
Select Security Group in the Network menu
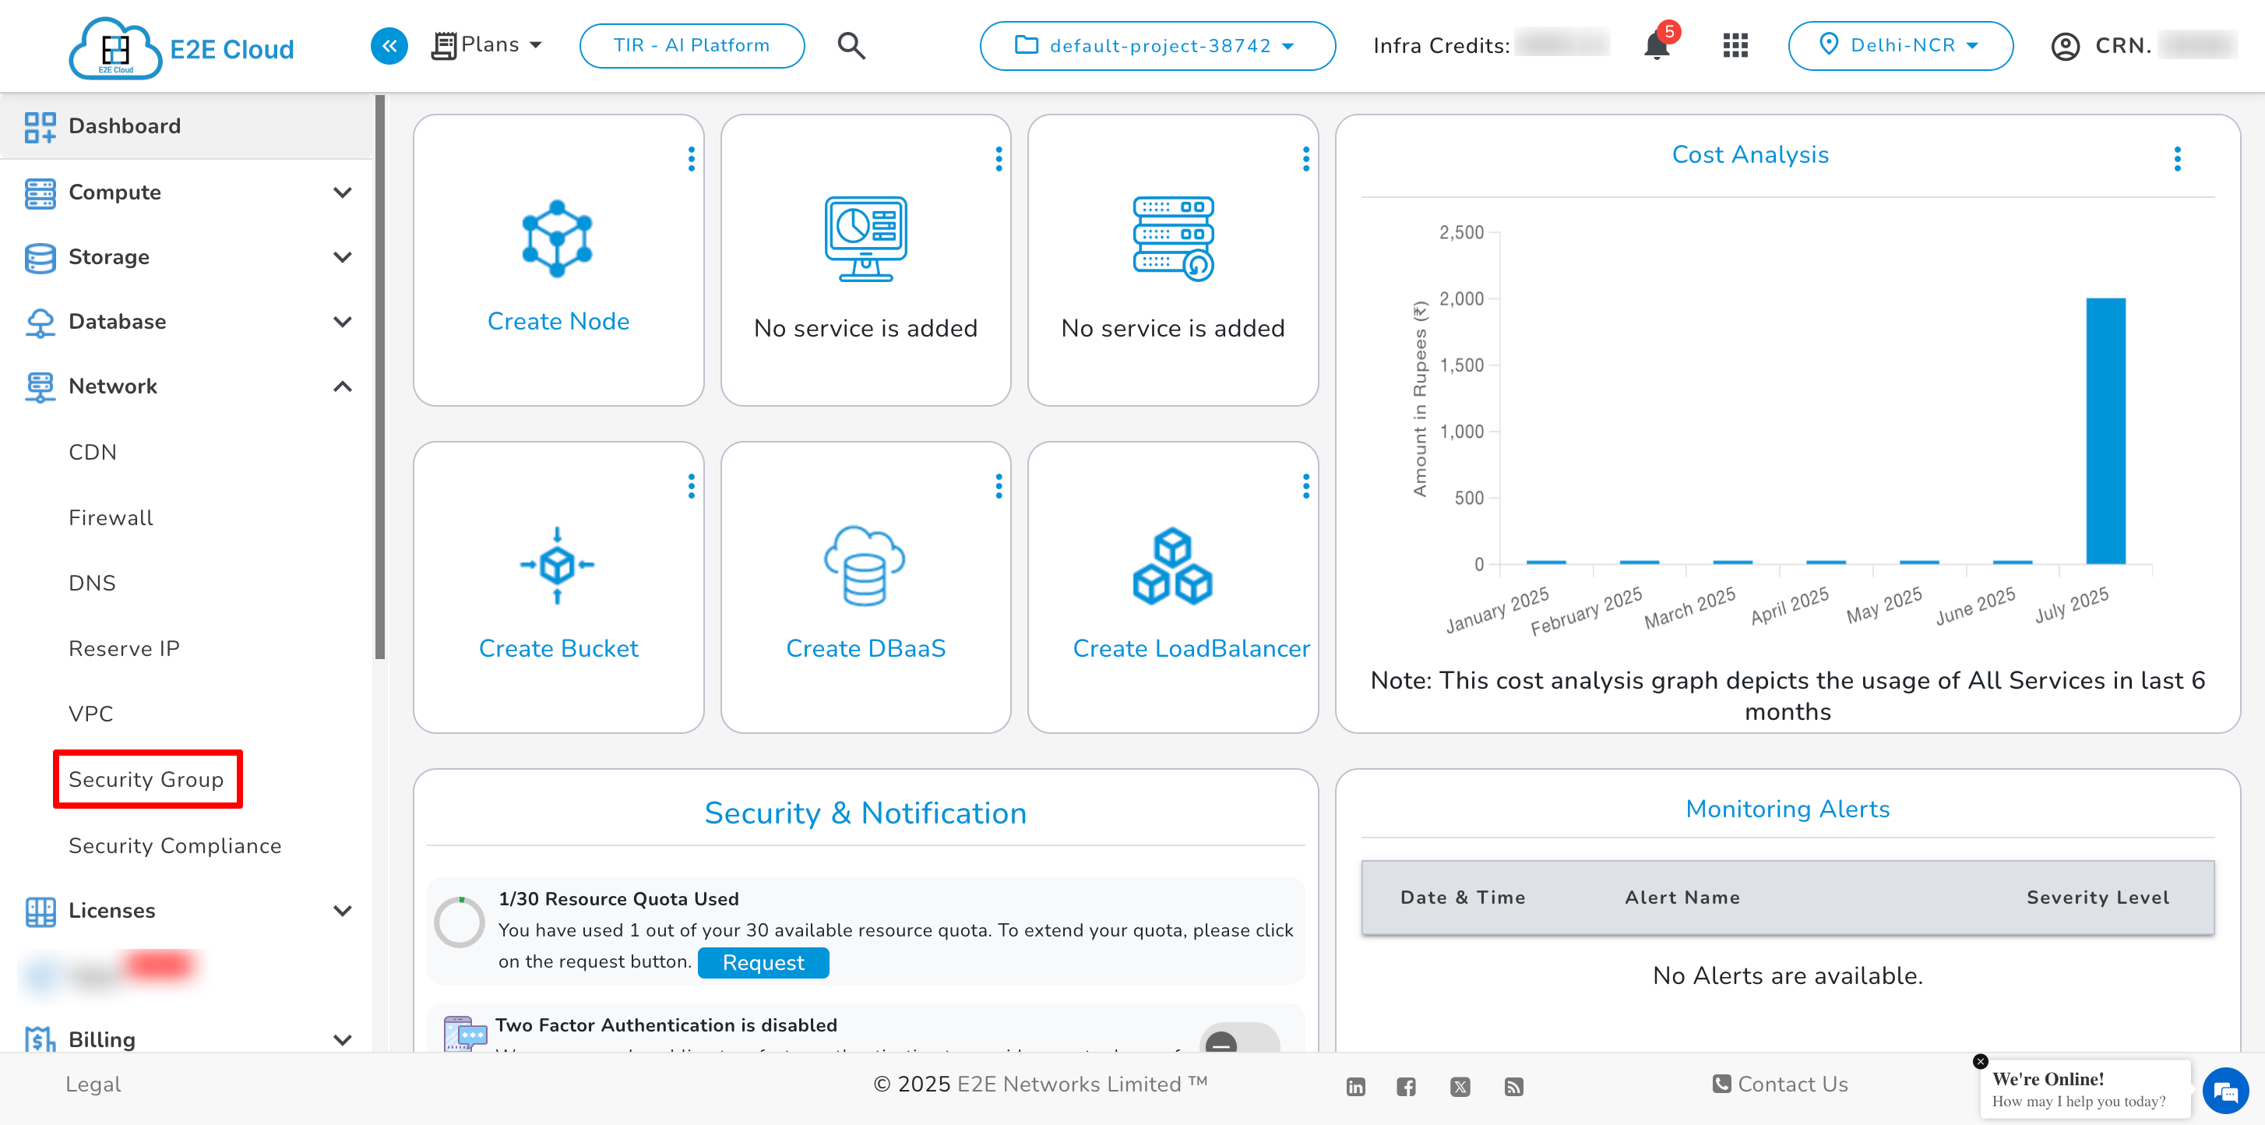pos(146,779)
